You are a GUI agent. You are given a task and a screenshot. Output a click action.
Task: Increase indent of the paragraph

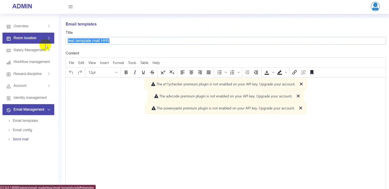click(x=256, y=72)
